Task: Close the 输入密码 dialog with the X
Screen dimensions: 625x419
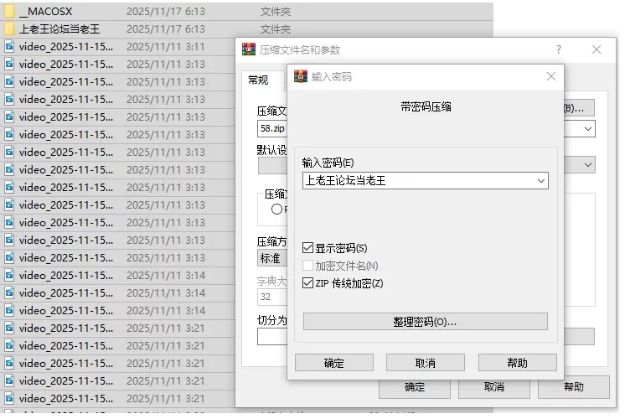Action: [x=551, y=76]
